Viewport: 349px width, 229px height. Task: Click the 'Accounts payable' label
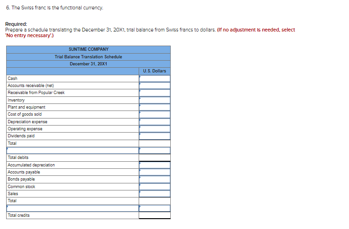tap(24, 172)
